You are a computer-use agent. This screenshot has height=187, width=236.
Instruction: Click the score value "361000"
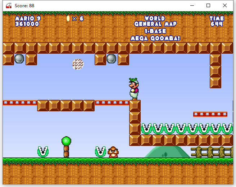point(27,24)
